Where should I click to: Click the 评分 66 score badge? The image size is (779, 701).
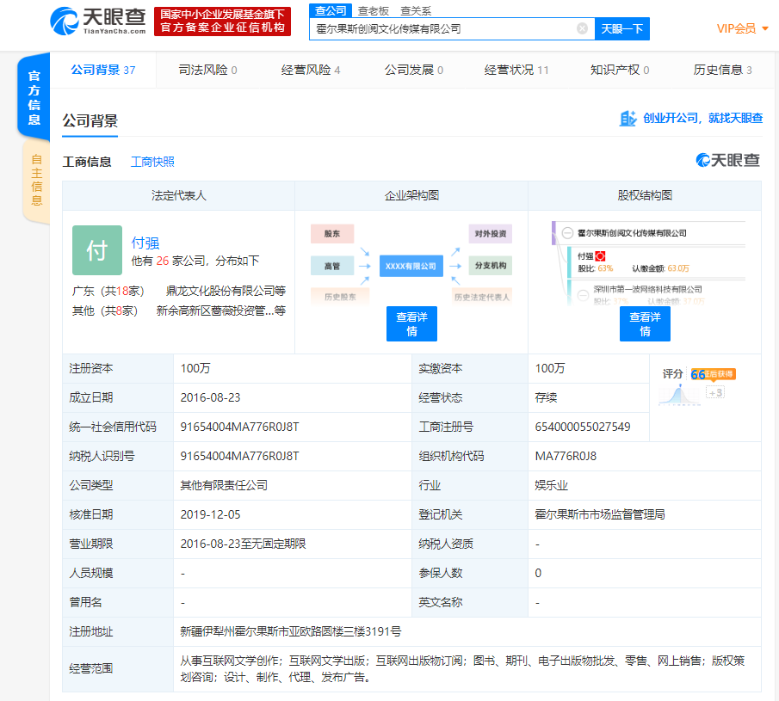[699, 374]
